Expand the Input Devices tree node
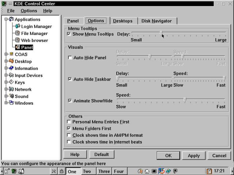234x175 pixels. [6, 75]
